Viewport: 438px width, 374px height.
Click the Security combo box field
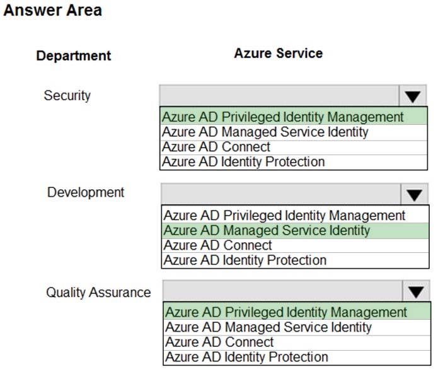point(279,96)
